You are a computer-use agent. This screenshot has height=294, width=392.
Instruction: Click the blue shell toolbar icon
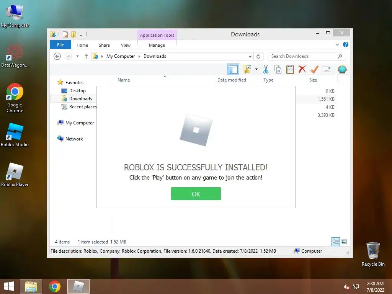coord(342,69)
